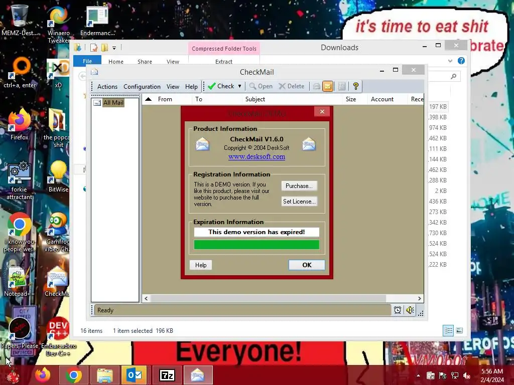The image size is (514, 385).
Task: Sort by the To column header
Action: (x=216, y=99)
